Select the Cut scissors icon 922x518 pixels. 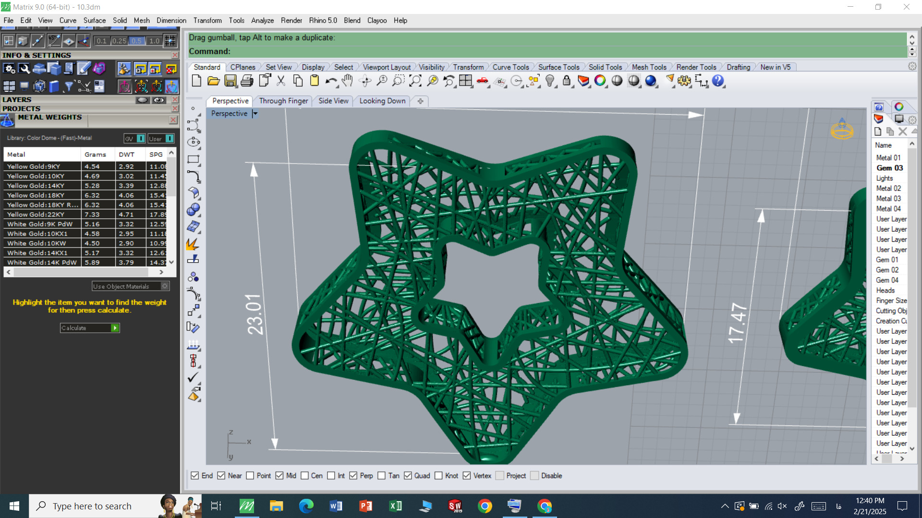(281, 81)
